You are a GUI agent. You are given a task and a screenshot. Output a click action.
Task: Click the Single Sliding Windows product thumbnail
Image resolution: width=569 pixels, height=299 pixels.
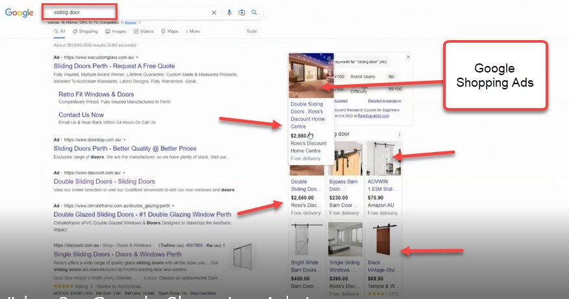pyautogui.click(x=345, y=239)
